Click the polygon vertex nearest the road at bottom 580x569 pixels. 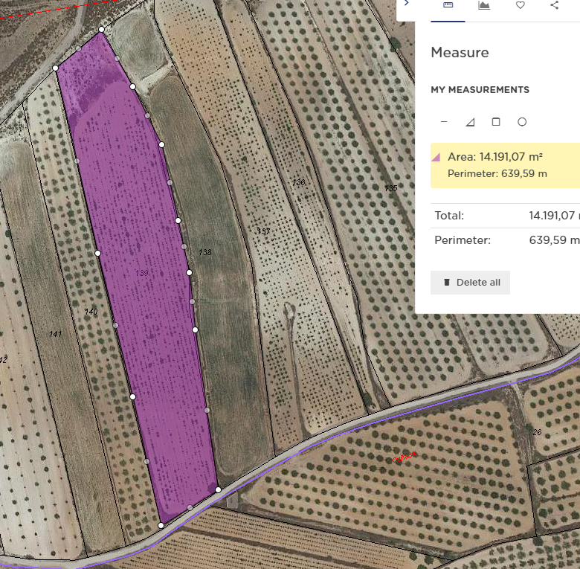[x=161, y=526]
